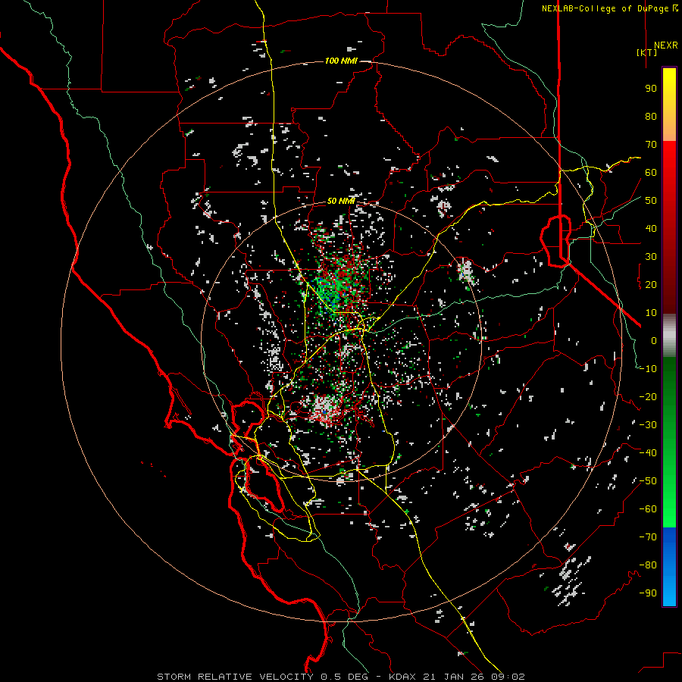This screenshot has height=682, width=682.
Task: Pick the gray zero-velocity segment of the scale
Action: (669, 336)
